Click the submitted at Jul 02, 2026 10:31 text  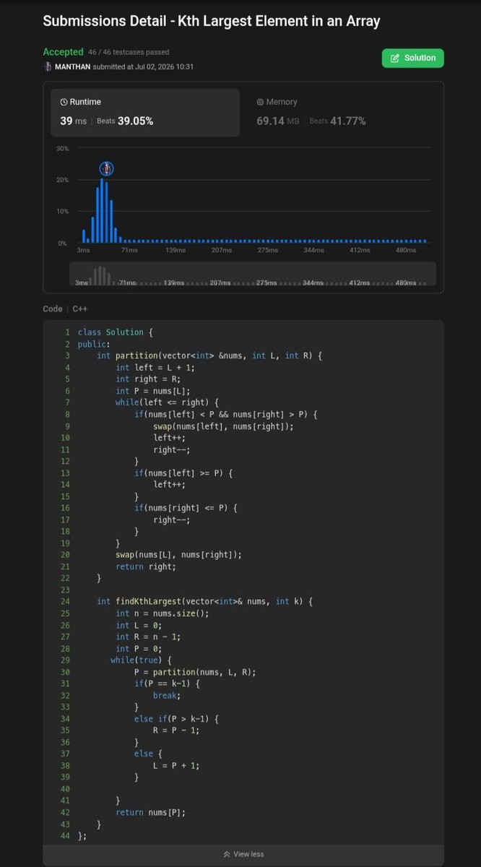point(143,66)
